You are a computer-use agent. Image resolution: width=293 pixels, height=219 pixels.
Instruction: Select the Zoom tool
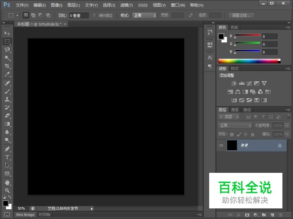[7, 191]
